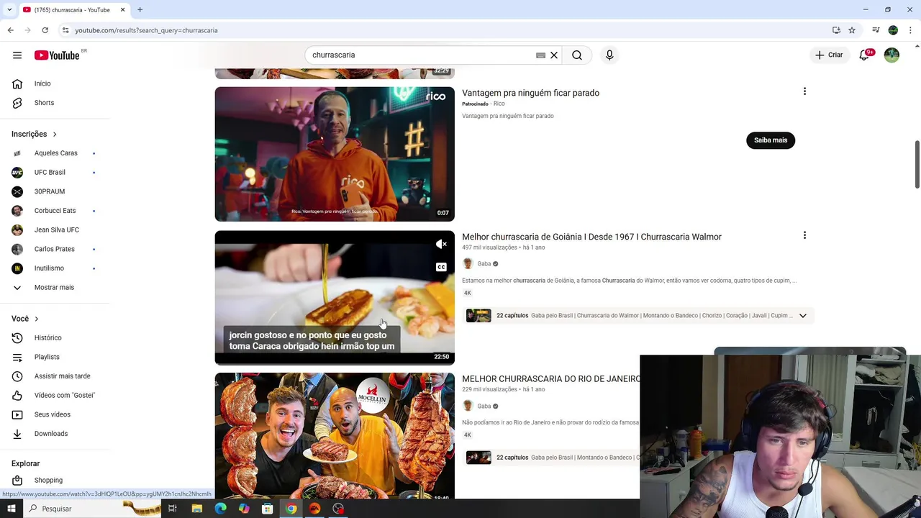Open the Rico ad video thumbnail
The width and height of the screenshot is (921, 518).
[x=335, y=154]
